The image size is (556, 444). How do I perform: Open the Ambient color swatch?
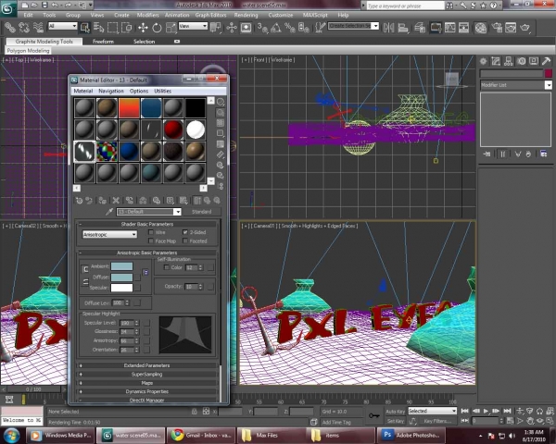click(x=121, y=266)
